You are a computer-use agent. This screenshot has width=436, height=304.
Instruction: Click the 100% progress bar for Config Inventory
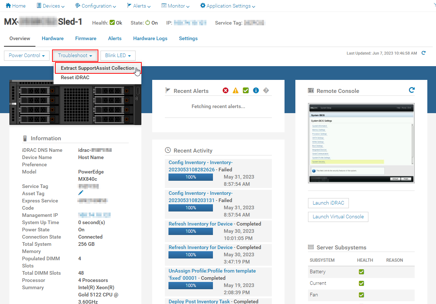click(x=191, y=177)
